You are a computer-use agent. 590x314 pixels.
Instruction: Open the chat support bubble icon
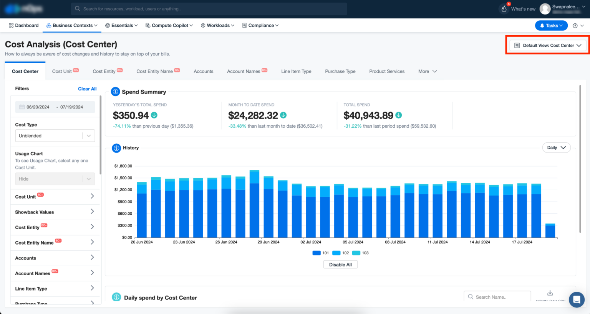(x=576, y=299)
